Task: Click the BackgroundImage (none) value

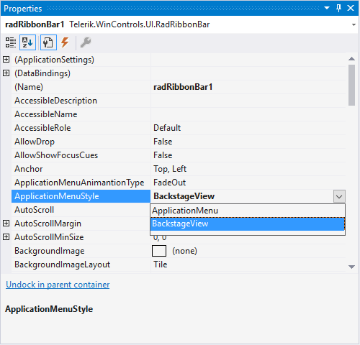Action: pos(184,251)
